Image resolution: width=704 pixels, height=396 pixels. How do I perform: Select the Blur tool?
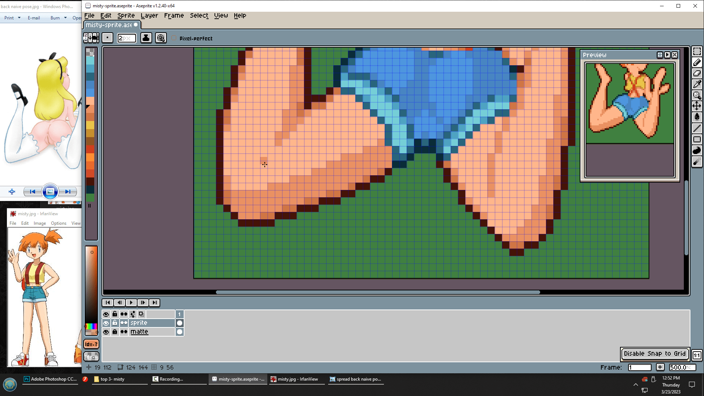tap(697, 162)
